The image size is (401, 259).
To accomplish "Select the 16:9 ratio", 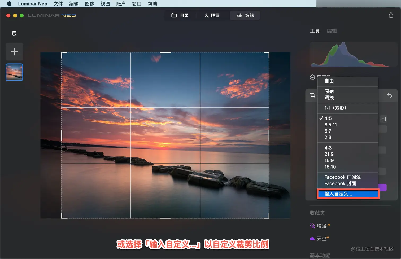I will pos(348,160).
